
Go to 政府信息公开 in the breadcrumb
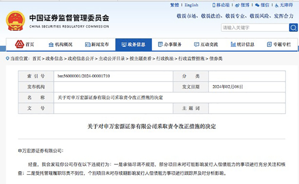pyautogui.click(x=81, y=58)
